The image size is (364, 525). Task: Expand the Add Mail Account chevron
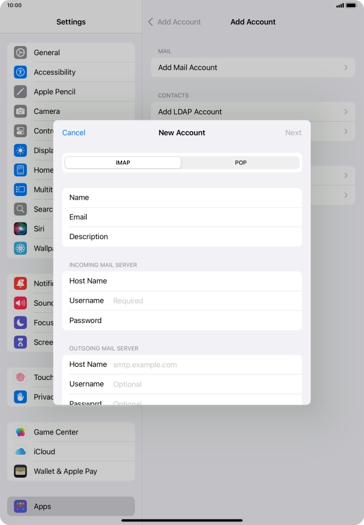tap(345, 68)
